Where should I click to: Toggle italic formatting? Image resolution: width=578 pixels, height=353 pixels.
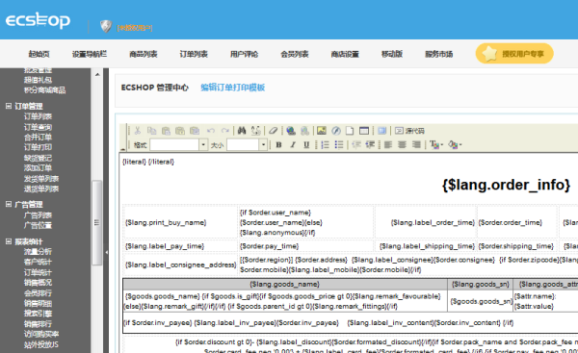[293, 144]
